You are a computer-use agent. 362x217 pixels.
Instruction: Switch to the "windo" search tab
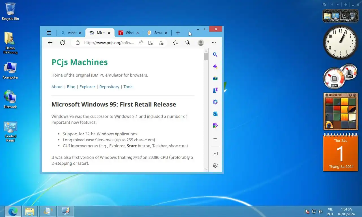click(x=71, y=33)
